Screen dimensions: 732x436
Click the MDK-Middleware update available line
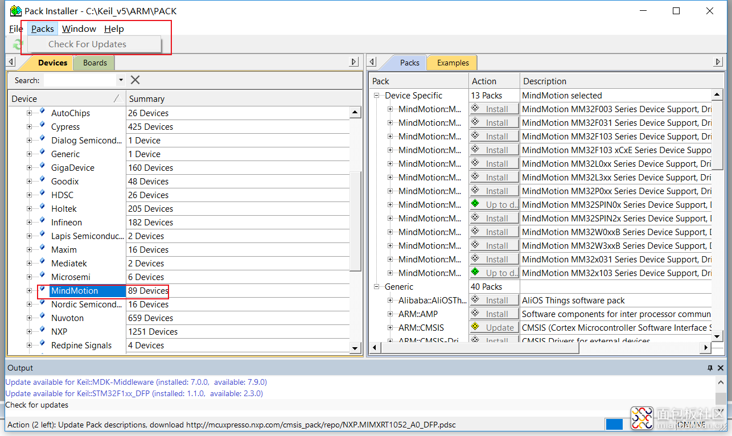click(x=136, y=382)
